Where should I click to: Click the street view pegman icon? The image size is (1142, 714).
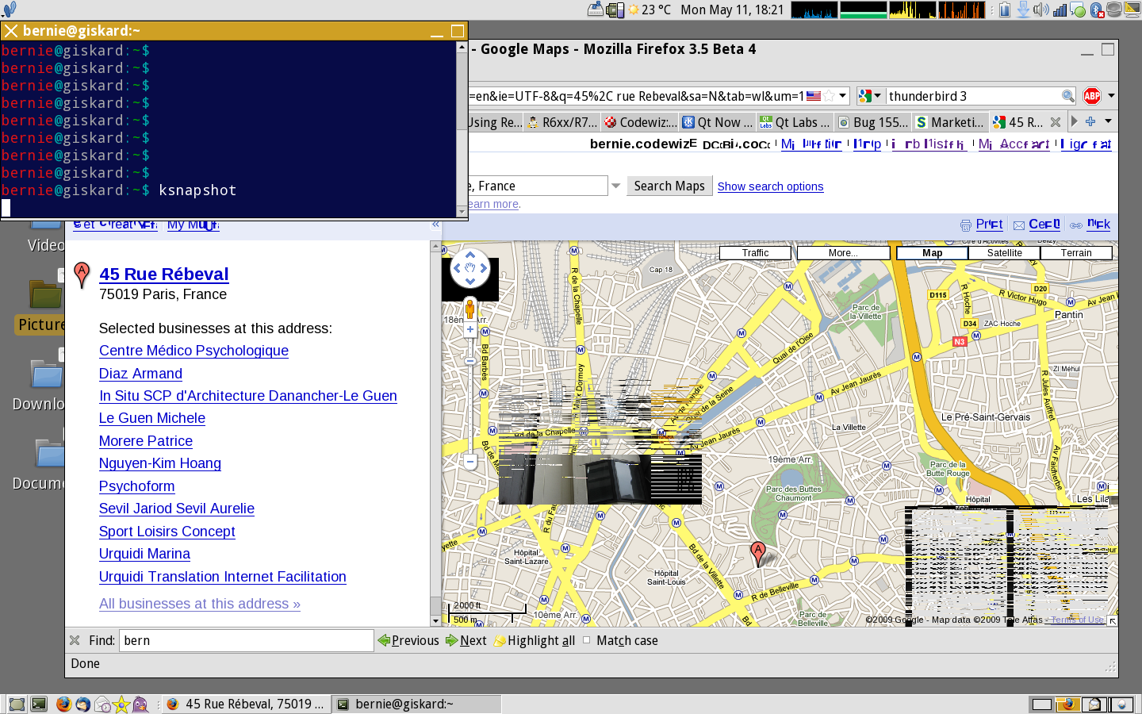pyautogui.click(x=469, y=308)
